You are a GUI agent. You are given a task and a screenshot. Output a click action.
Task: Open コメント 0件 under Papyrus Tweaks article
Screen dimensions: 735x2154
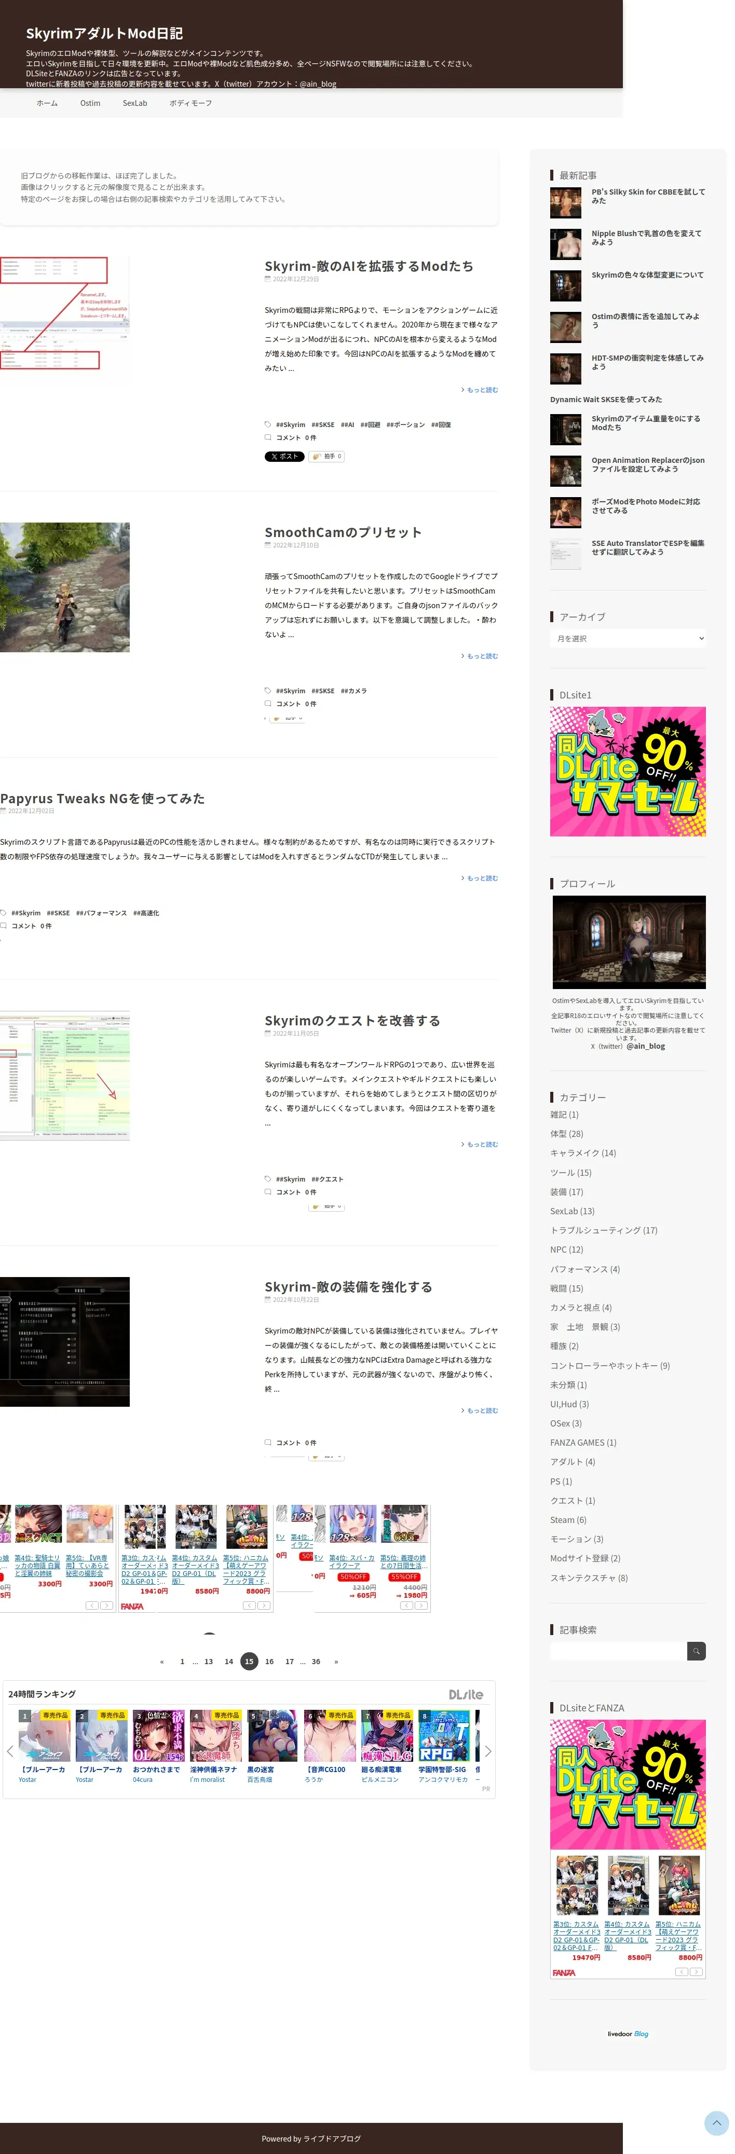pos(31,926)
